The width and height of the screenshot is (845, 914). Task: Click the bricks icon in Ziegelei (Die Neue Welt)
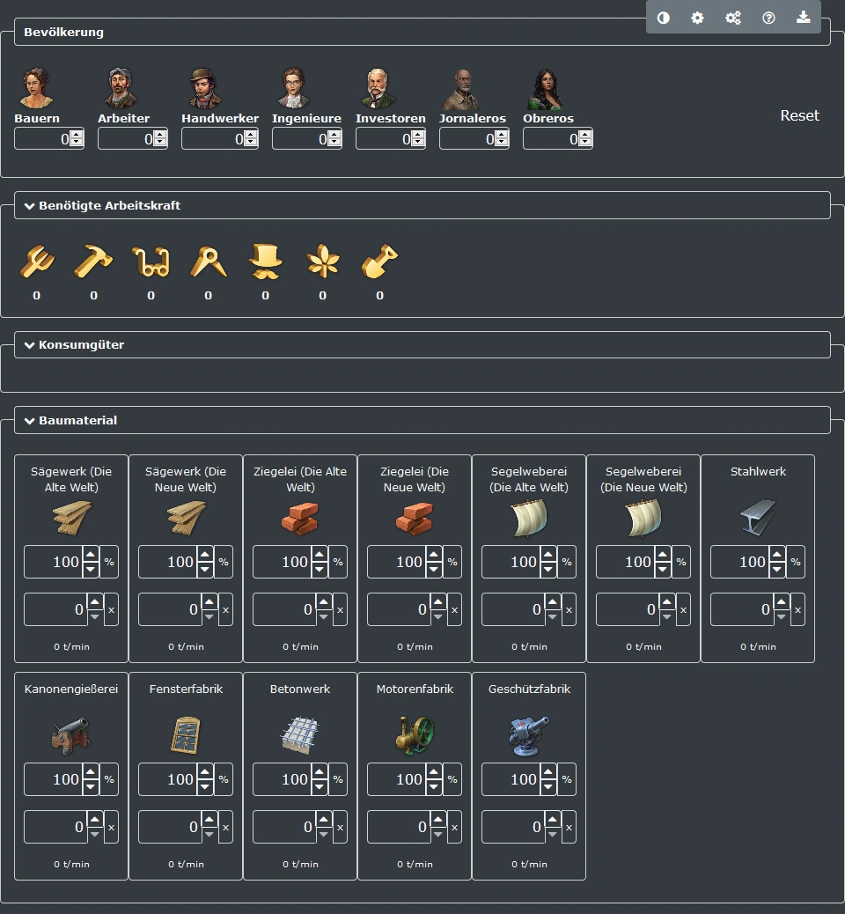coord(414,519)
